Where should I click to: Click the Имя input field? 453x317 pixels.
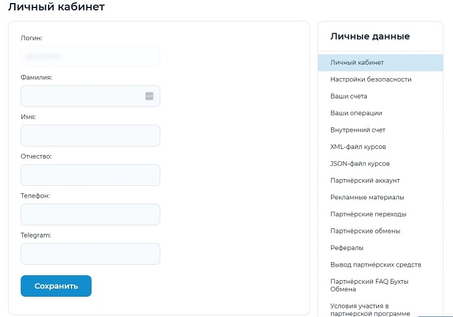(90, 135)
